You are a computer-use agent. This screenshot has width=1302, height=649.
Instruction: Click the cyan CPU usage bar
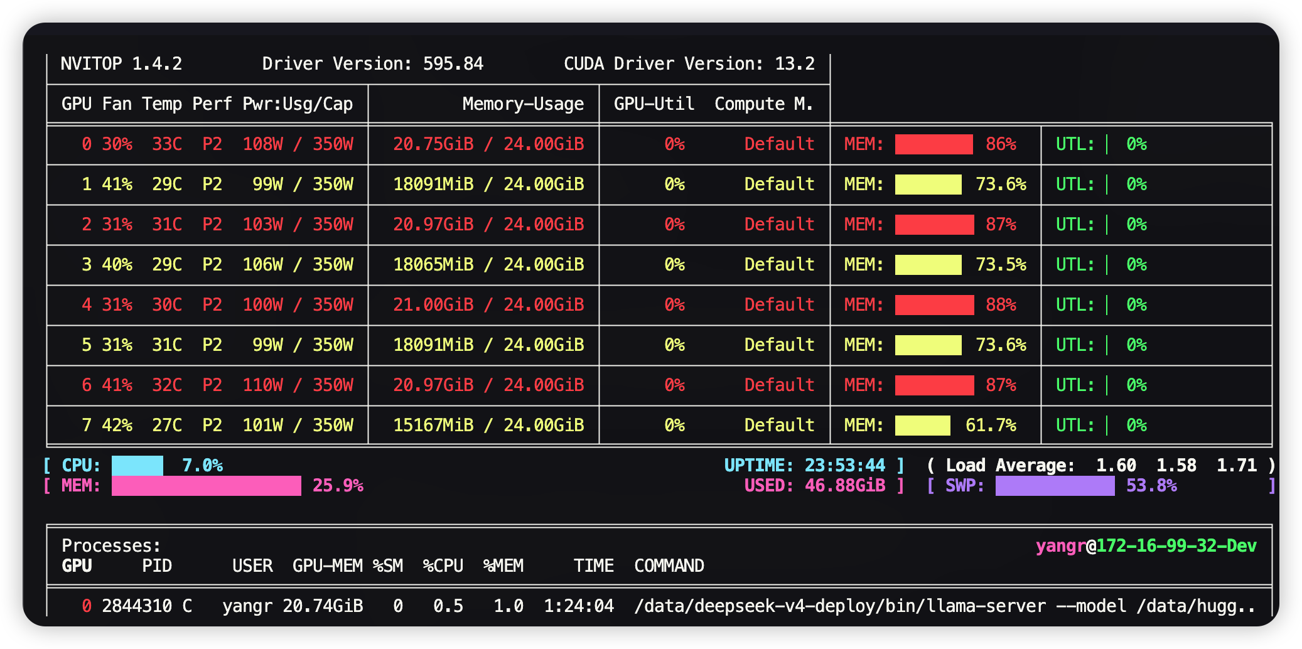(x=137, y=466)
